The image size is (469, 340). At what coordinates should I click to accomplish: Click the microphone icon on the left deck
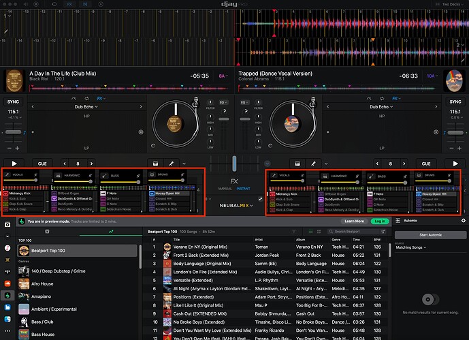172,164
